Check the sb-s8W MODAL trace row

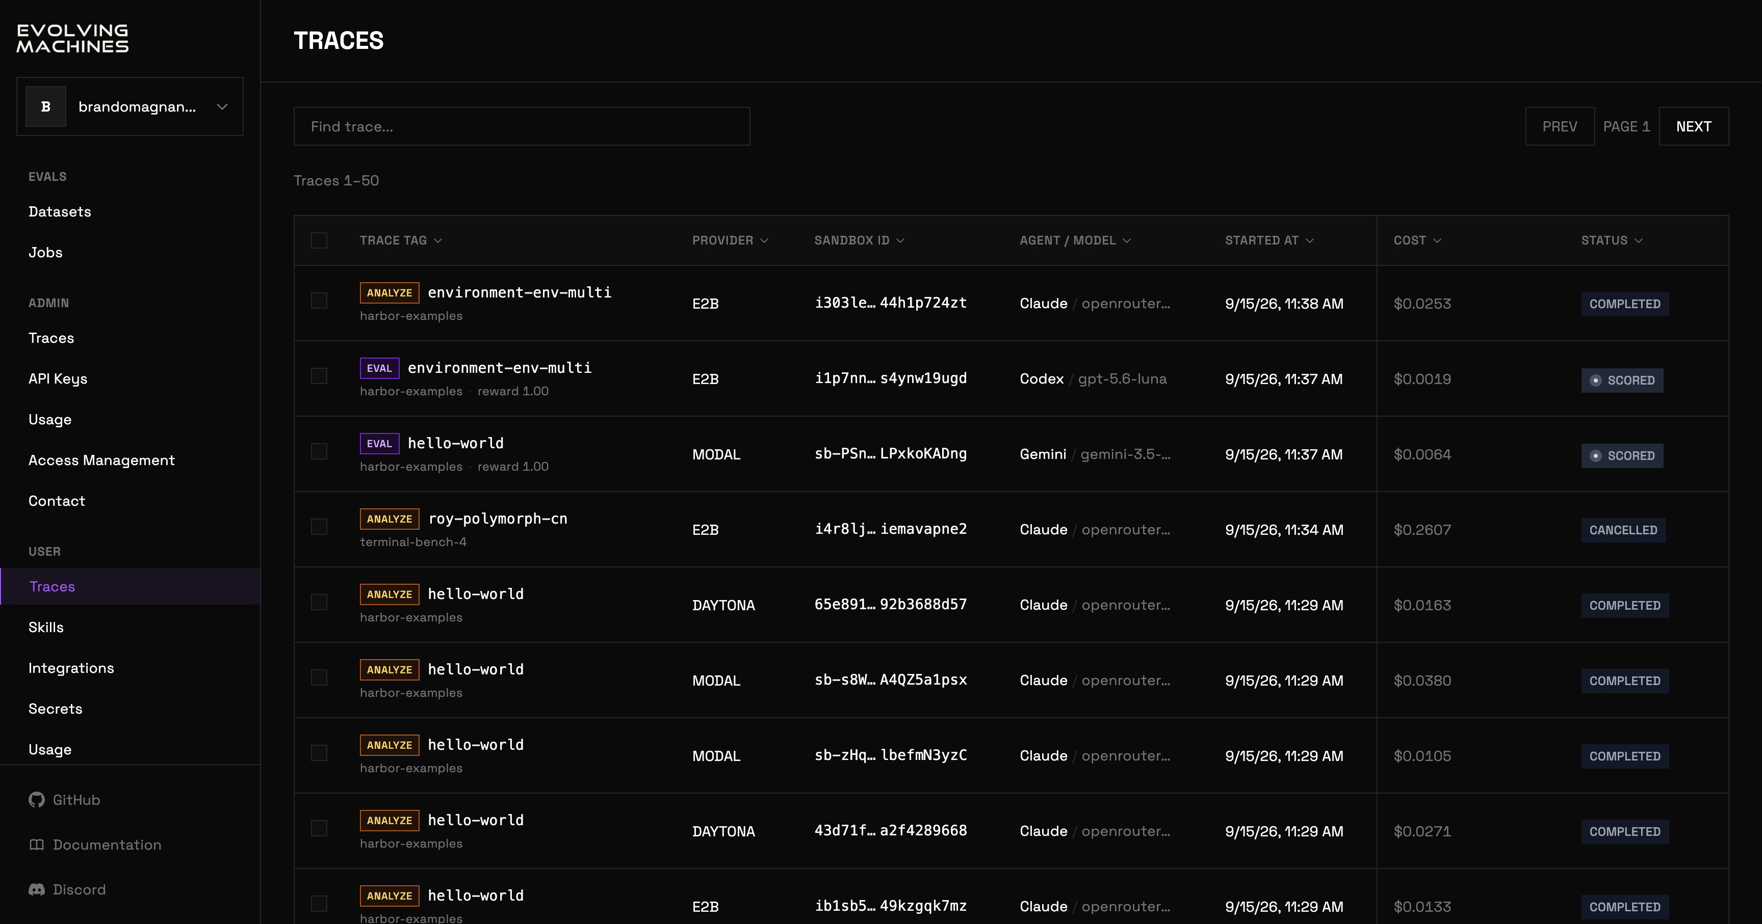click(319, 677)
